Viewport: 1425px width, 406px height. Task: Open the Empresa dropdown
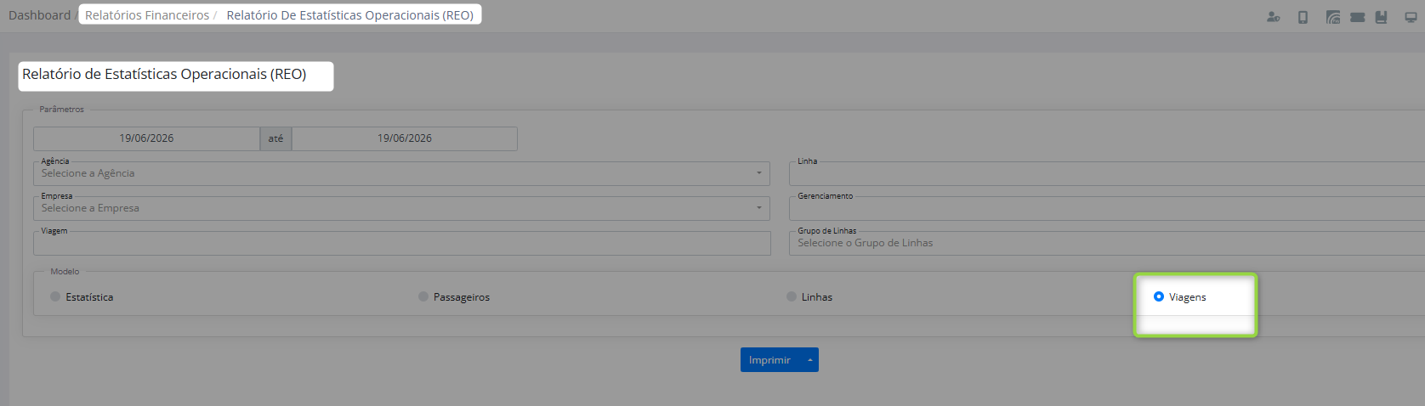pos(401,208)
